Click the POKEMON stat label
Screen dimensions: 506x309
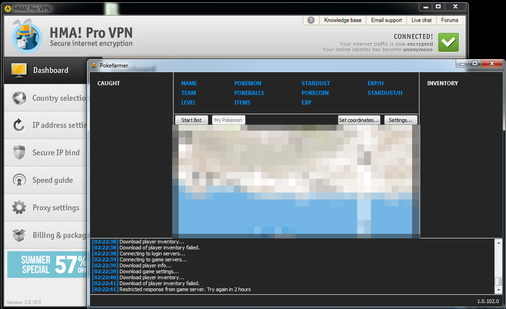point(248,83)
